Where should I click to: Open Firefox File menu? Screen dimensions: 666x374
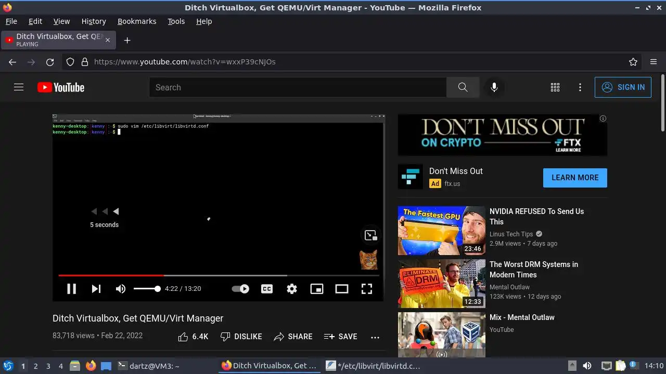[x=11, y=21]
